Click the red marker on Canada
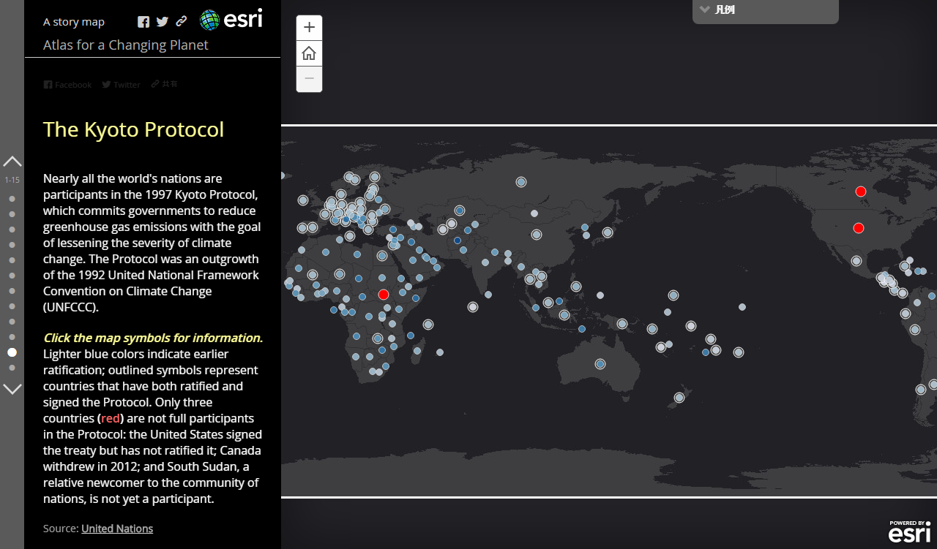This screenshot has height=549, width=937. coord(861,192)
